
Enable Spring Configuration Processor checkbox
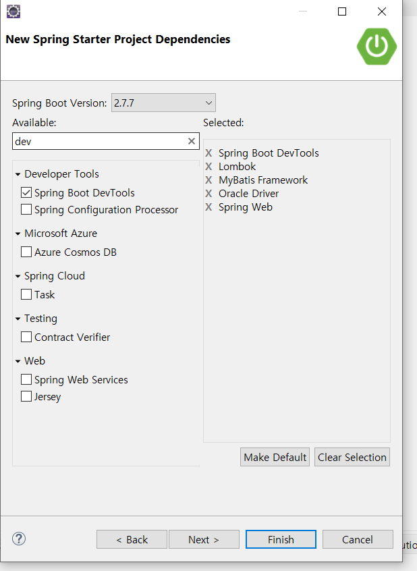26,209
